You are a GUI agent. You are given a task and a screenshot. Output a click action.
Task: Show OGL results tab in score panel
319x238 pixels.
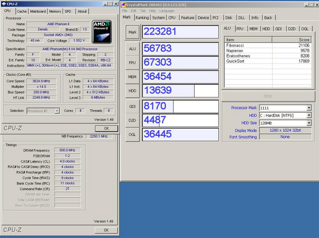[x=305, y=29]
